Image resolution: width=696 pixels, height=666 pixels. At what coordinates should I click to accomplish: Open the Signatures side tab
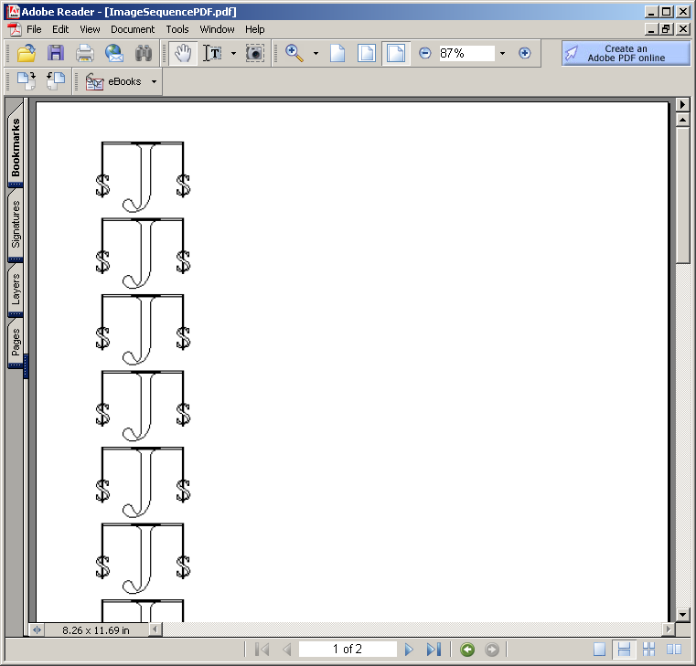pyautogui.click(x=16, y=225)
